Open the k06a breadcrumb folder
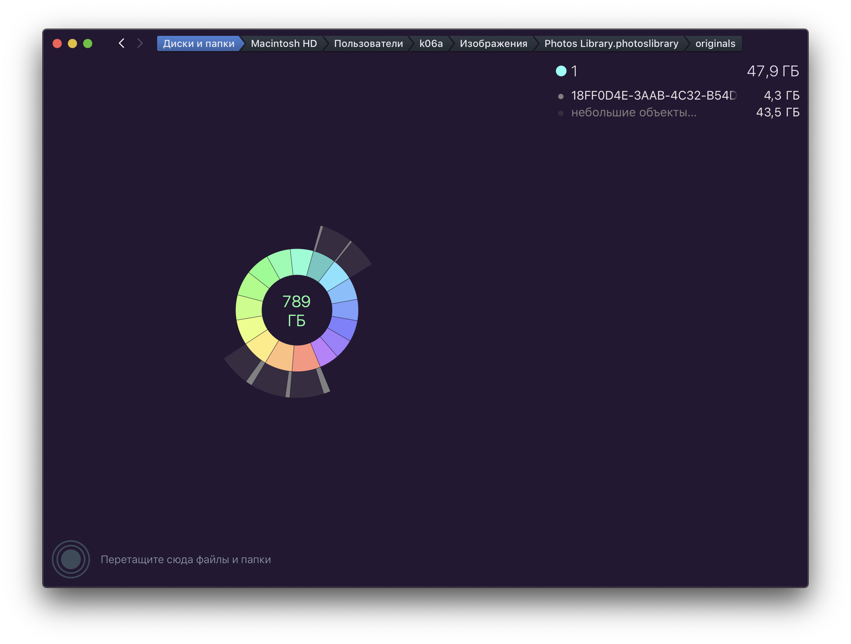The height and width of the screenshot is (644, 851). tap(431, 43)
